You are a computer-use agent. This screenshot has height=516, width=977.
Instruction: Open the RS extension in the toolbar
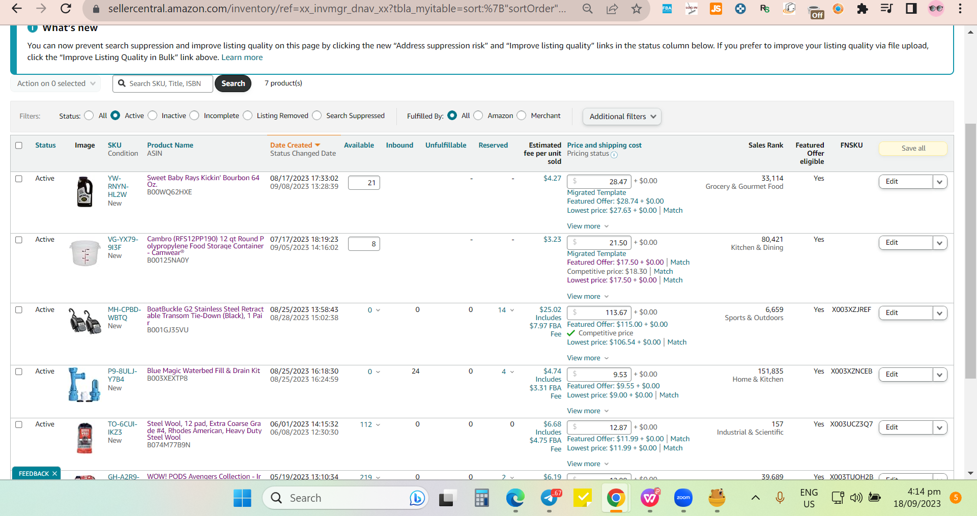tap(764, 9)
